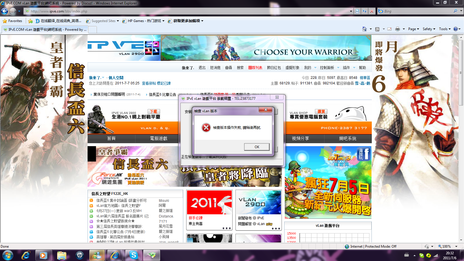Click the browser Forward arrow button
This screenshot has width=464, height=261.
13,11
